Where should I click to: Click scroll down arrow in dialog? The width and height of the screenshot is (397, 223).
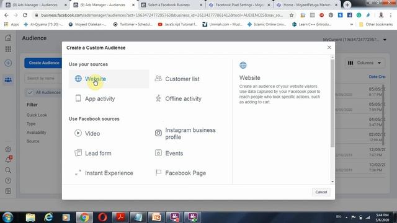332,181
